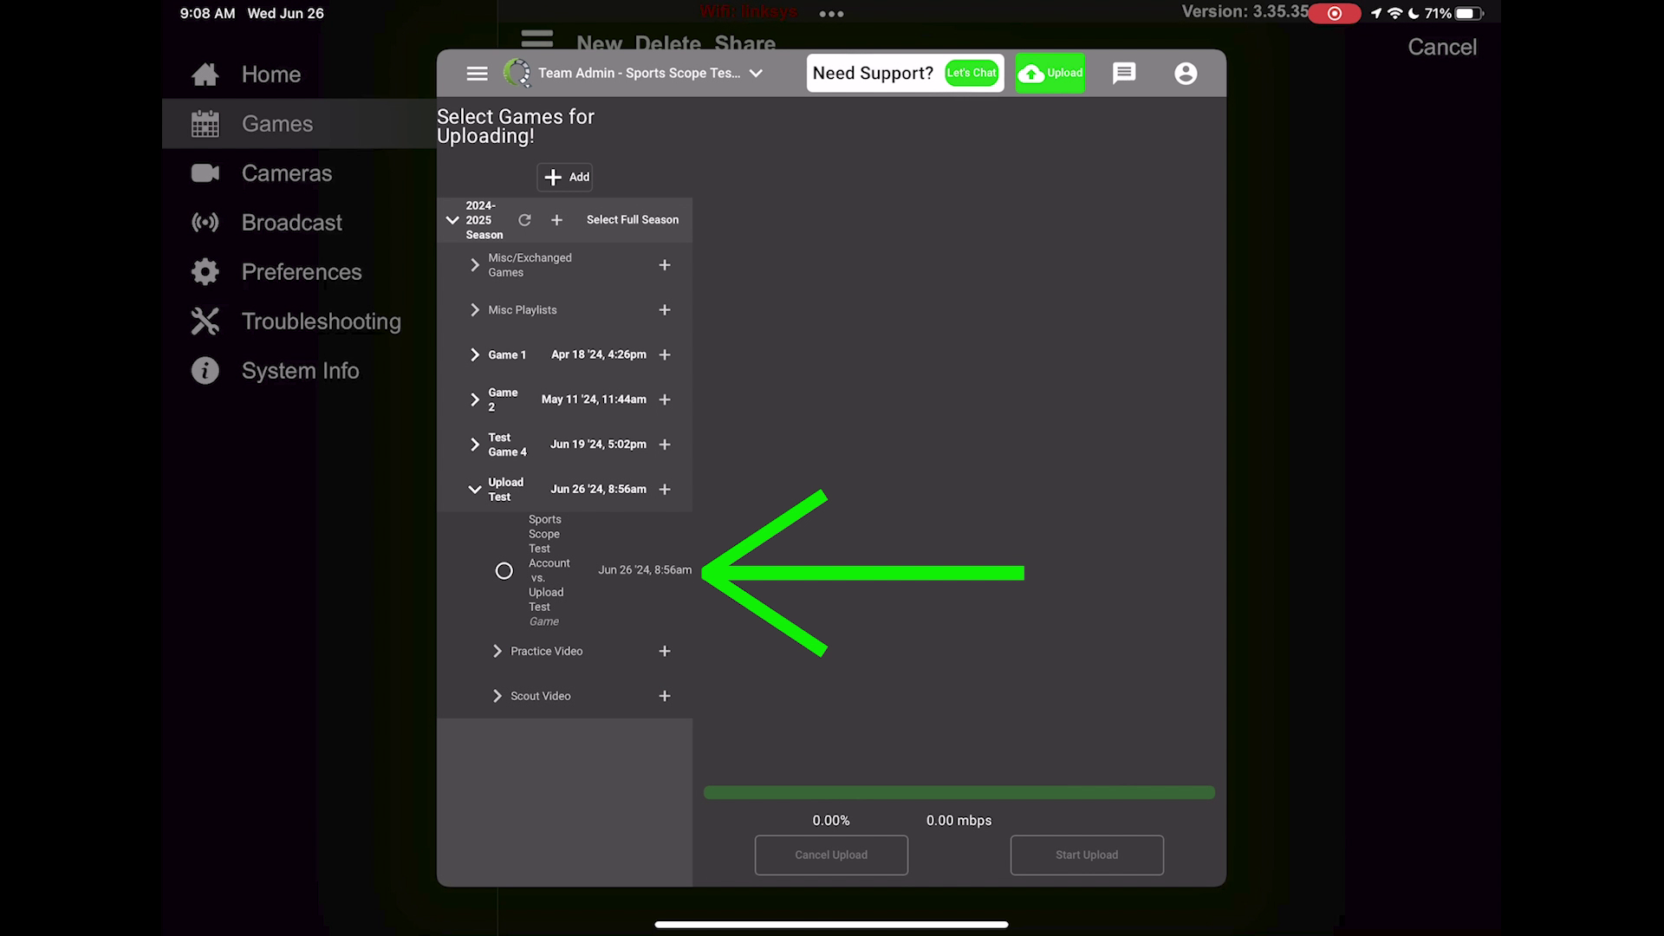Refresh the 2024-2025 Season list
This screenshot has width=1664, height=936.
point(524,220)
